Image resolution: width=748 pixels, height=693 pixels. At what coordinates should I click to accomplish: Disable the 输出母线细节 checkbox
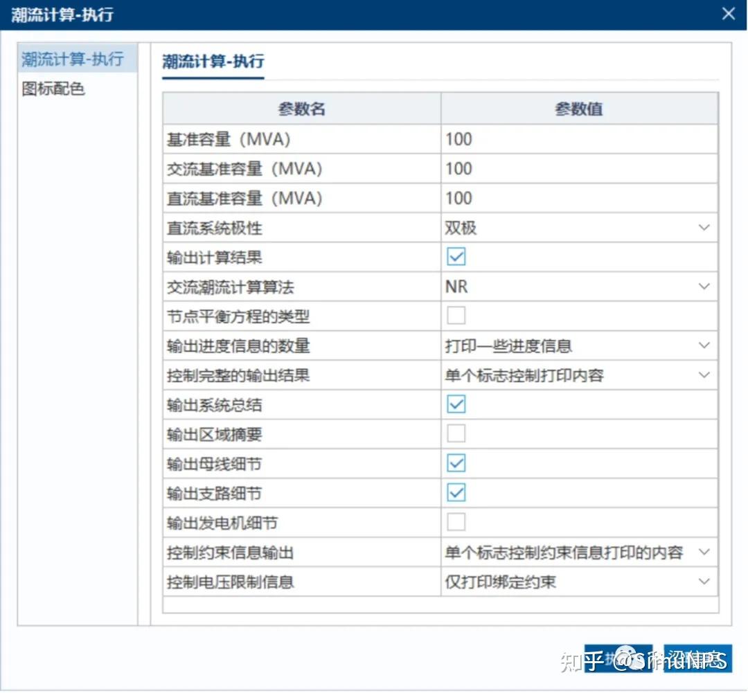point(455,462)
